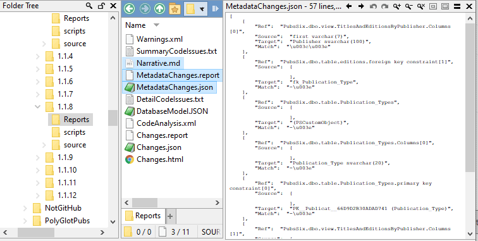Select Reports folder under 1.1.8

pyautogui.click(x=70, y=120)
